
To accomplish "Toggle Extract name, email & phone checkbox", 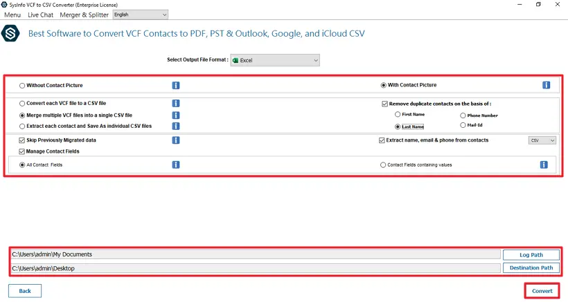I will 382,140.
